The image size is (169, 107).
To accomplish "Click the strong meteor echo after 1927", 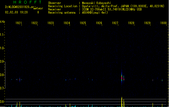I will pos(122,77).
